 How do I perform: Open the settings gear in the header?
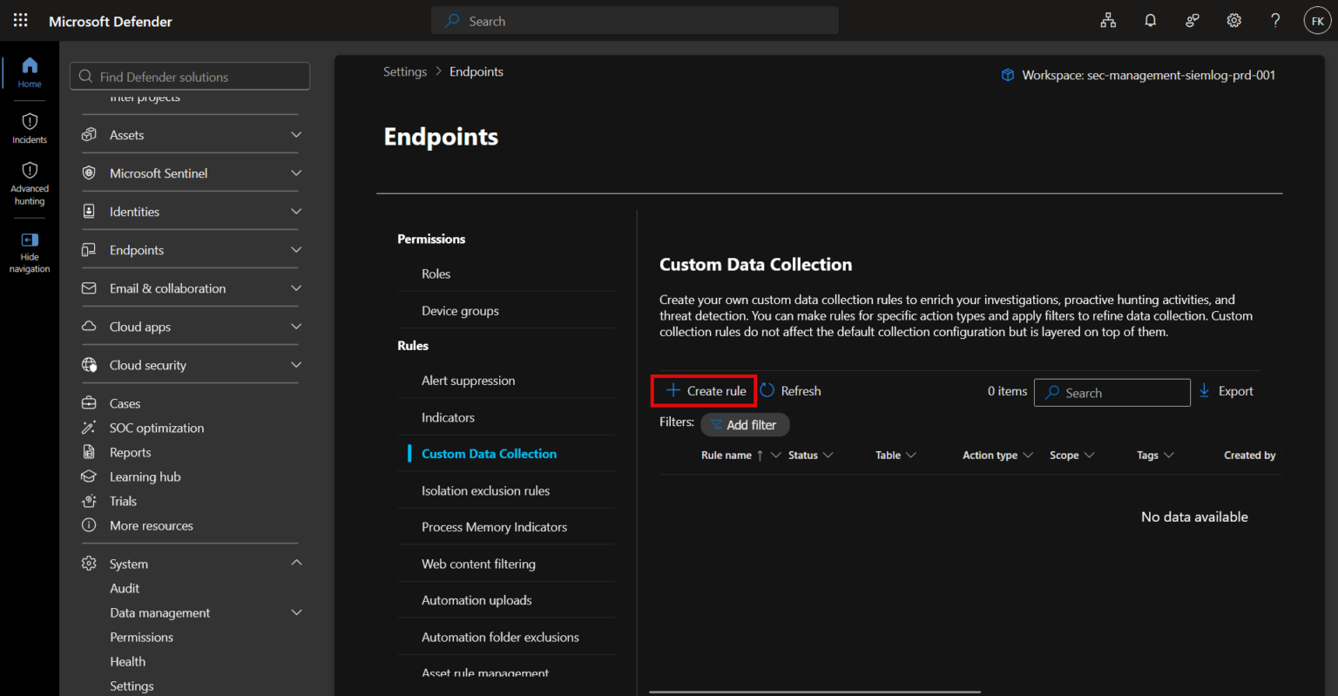pos(1233,21)
